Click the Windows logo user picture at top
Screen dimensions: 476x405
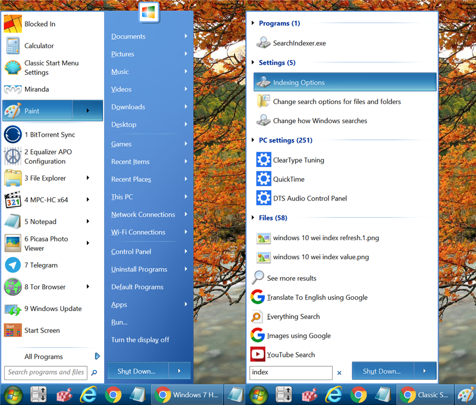point(149,12)
